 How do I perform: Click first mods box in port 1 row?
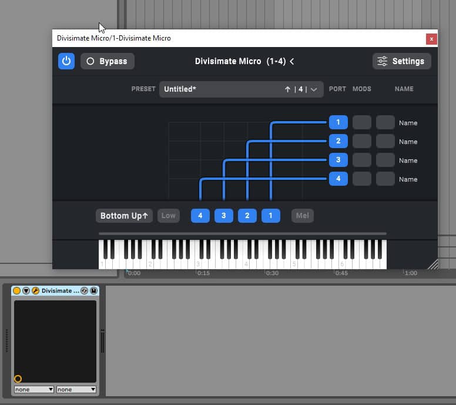coord(362,122)
